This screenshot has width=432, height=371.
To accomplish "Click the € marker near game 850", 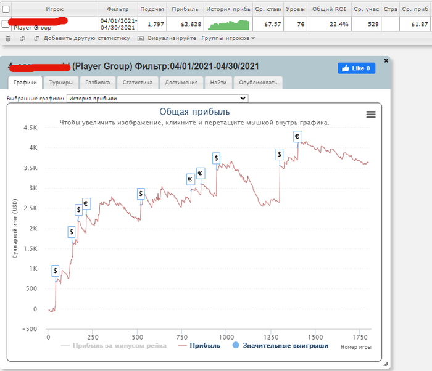I will pos(201,173).
